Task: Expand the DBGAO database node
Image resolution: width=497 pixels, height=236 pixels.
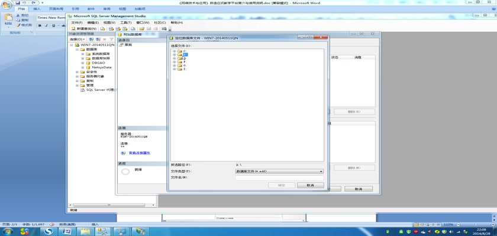Action: click(83, 63)
